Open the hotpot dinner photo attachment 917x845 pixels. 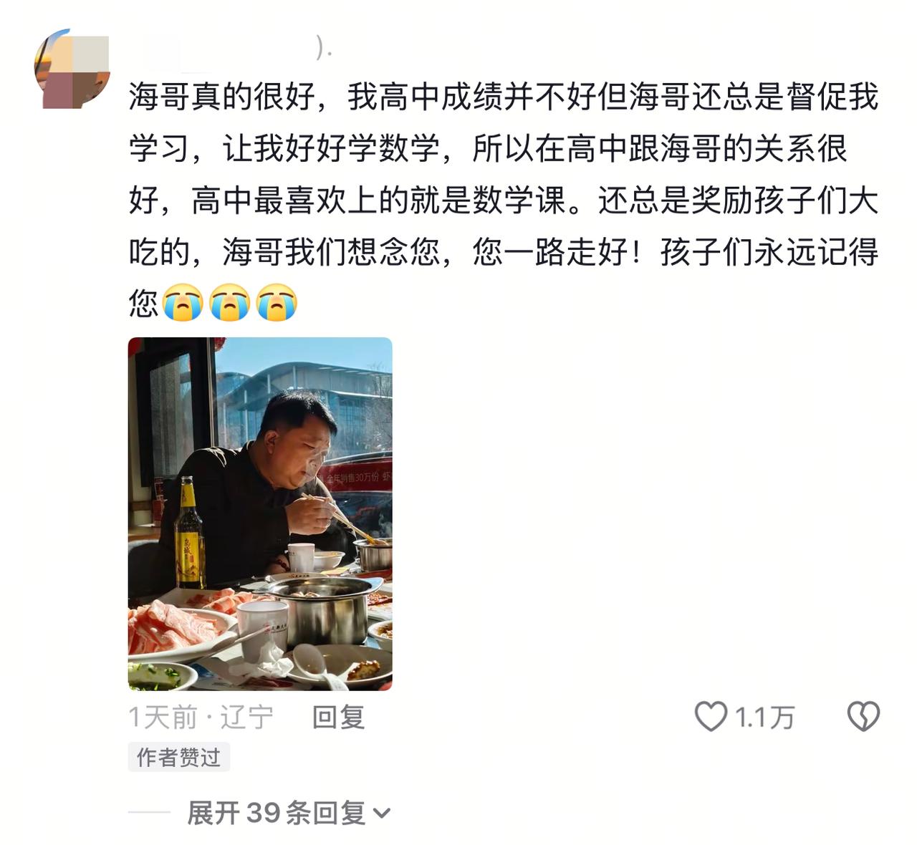click(260, 513)
